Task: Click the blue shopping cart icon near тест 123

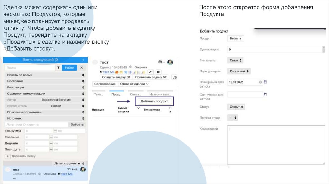Action: tap(126, 72)
